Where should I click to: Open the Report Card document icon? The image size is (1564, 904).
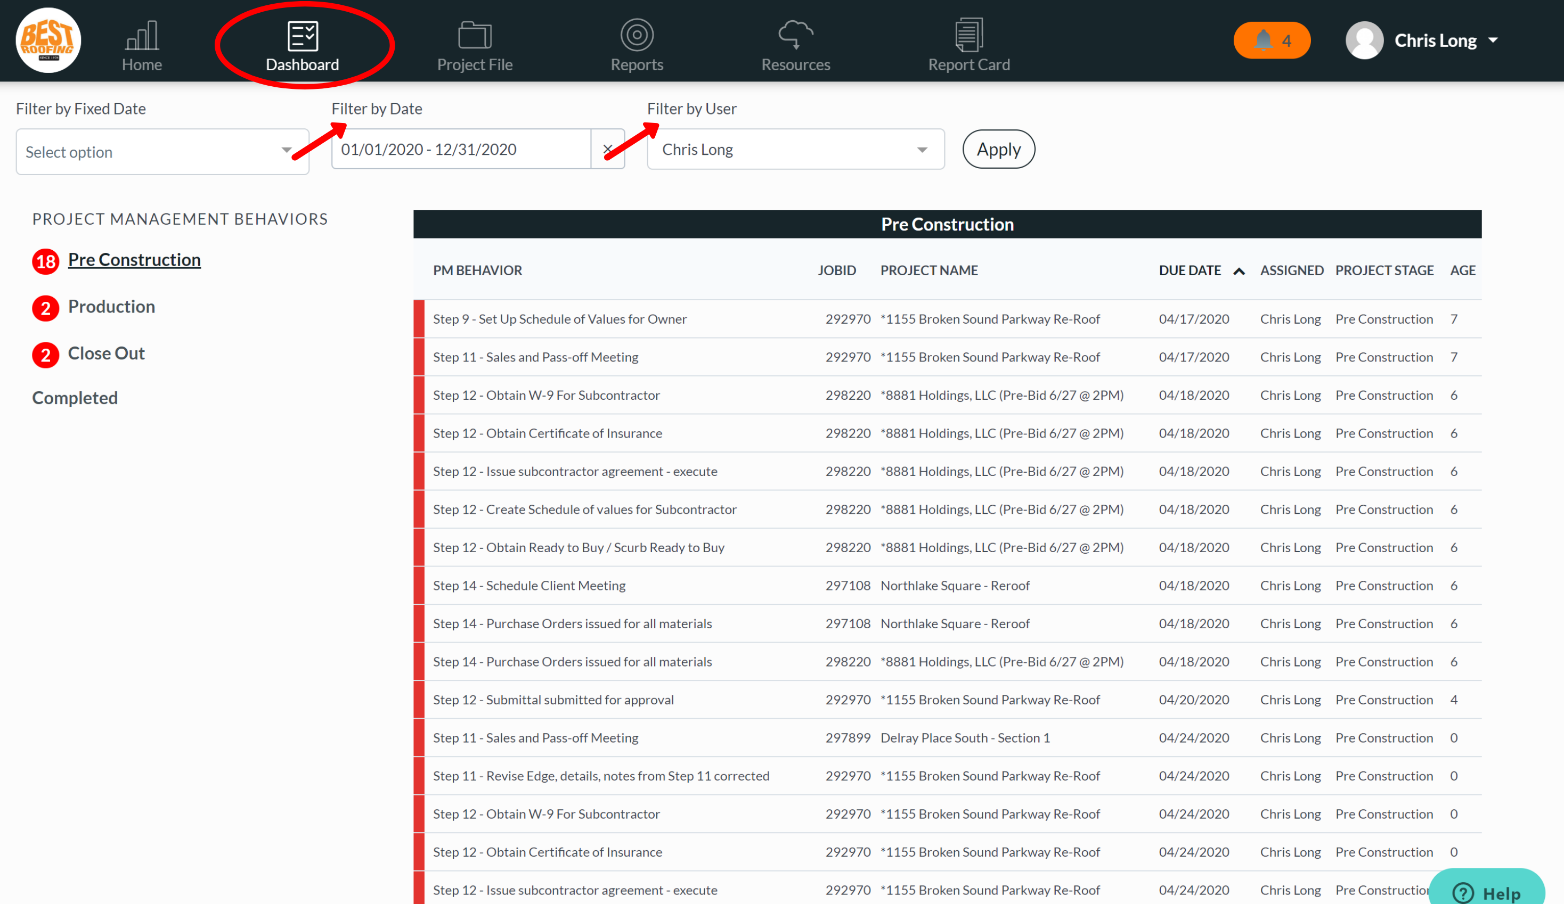[969, 35]
